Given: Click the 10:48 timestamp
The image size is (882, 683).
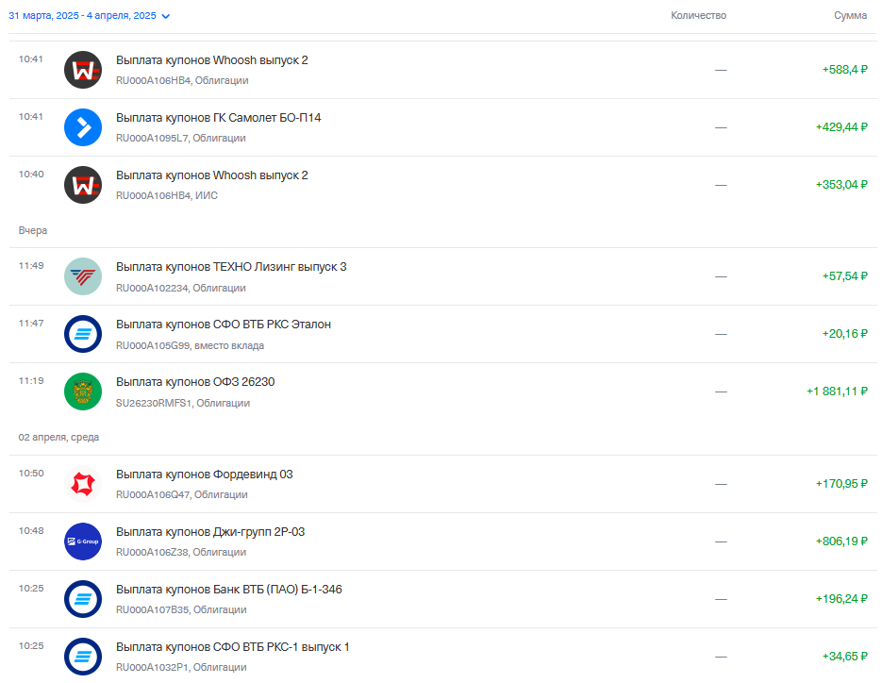Looking at the screenshot, I should pos(31,530).
